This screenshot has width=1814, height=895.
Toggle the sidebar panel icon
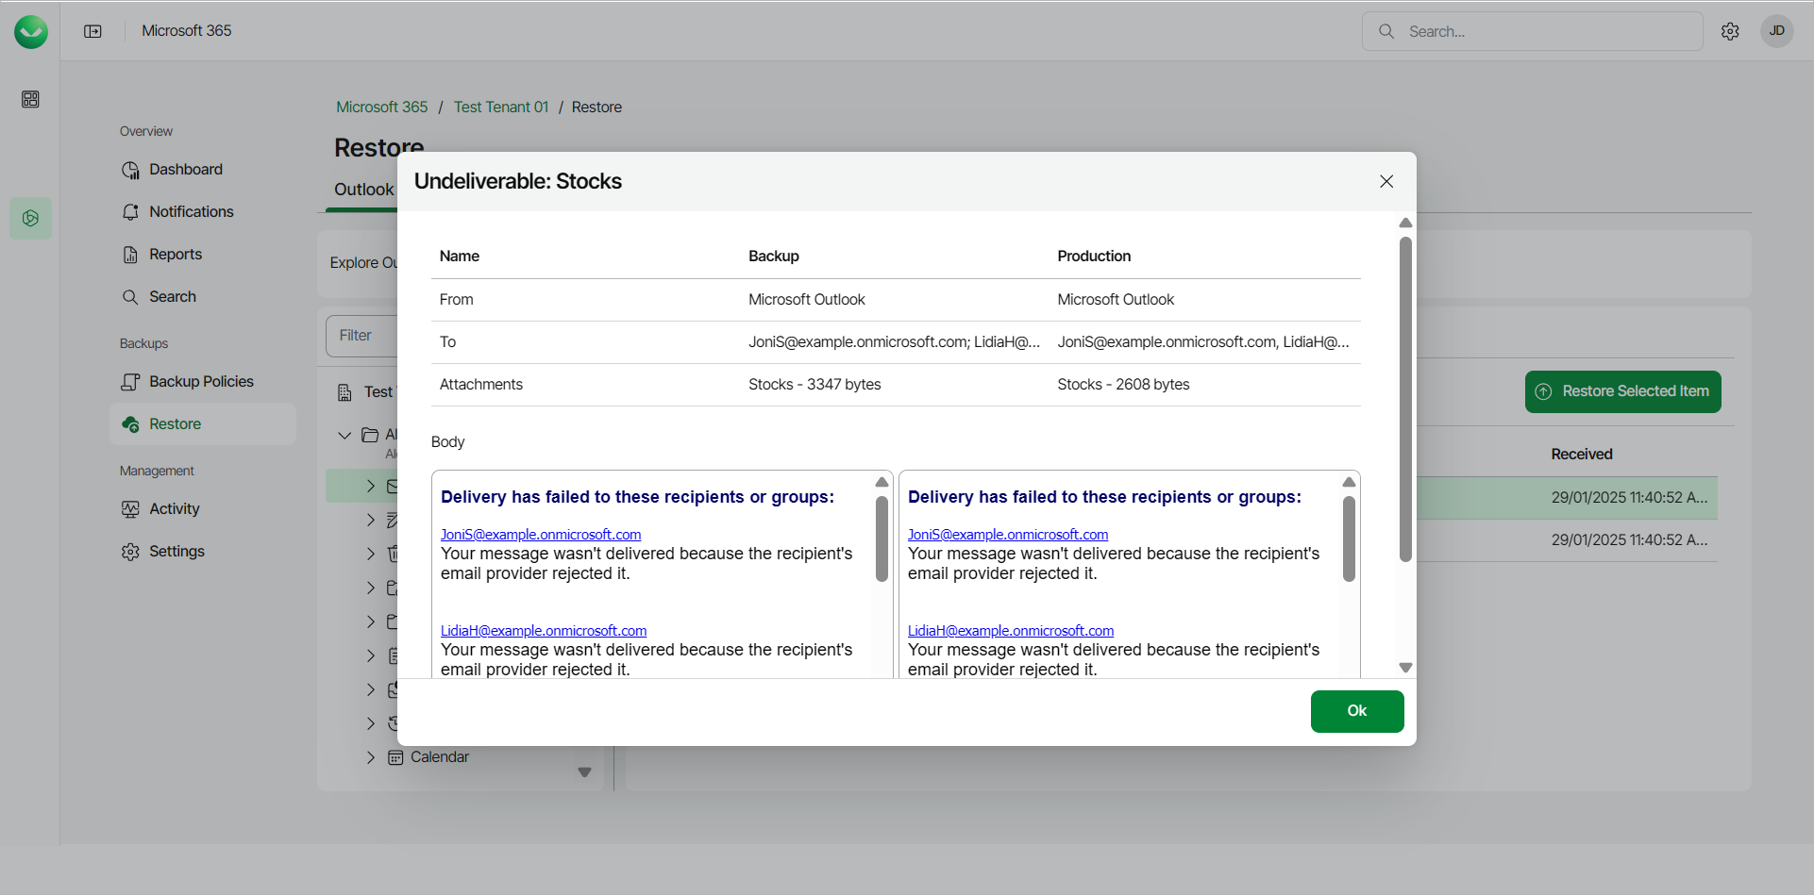(x=92, y=31)
